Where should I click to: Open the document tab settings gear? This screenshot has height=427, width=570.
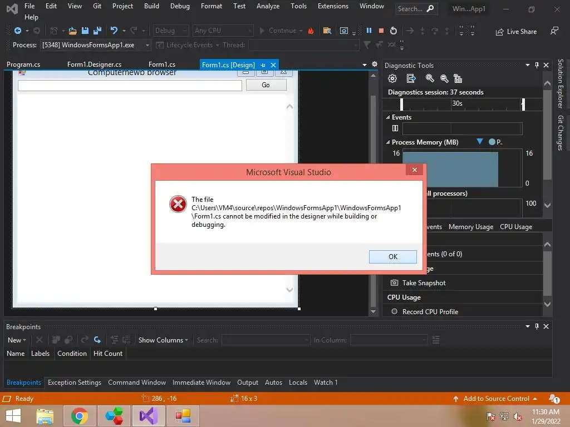click(x=375, y=64)
